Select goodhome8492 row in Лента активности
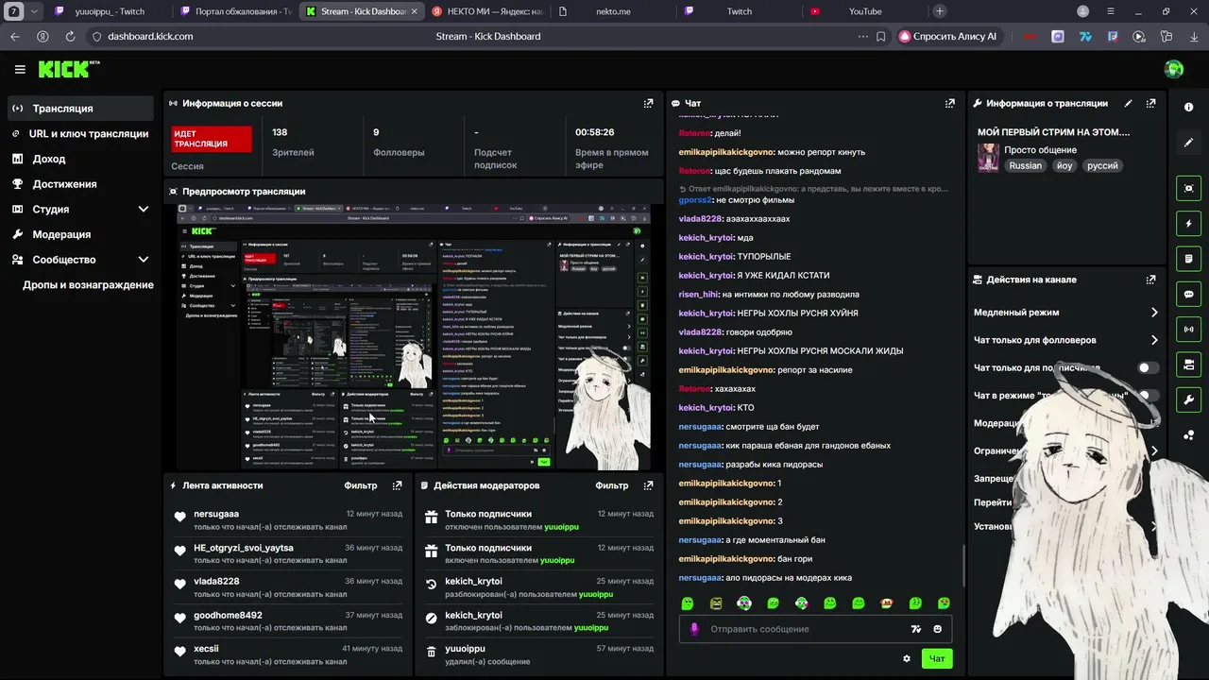This screenshot has width=1209, height=680. click(288, 621)
